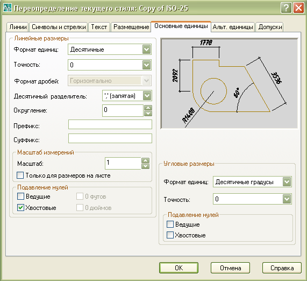
Task: Expand the angular Точность dropdown
Action: click(252, 199)
